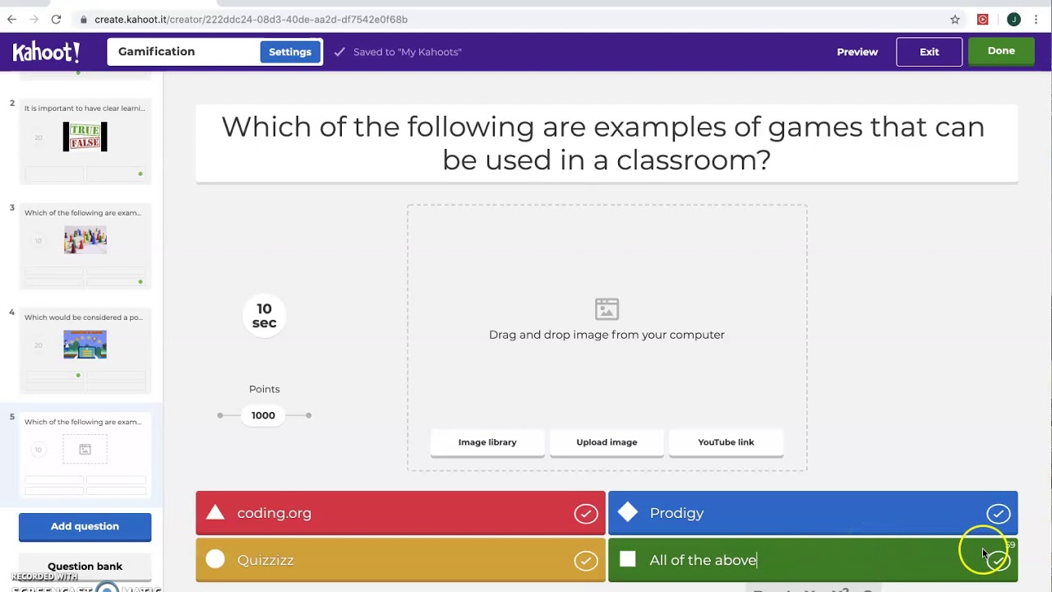
Task: Click Saved to "My Kahoots" status text
Action: coord(408,52)
